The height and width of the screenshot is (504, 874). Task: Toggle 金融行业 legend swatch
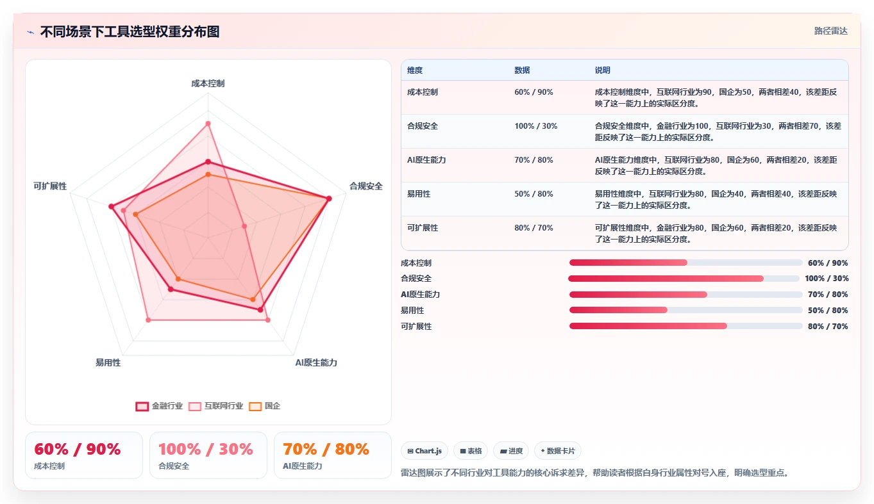click(142, 406)
